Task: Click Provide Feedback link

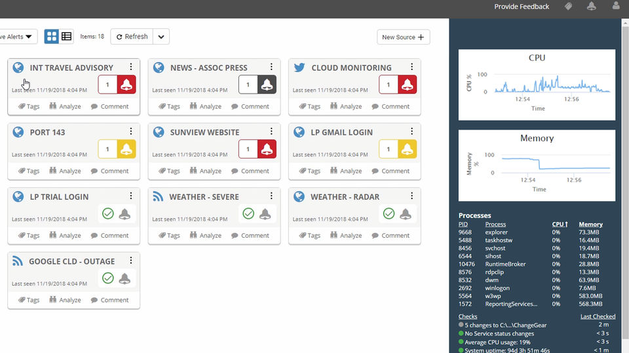Action: click(x=522, y=7)
